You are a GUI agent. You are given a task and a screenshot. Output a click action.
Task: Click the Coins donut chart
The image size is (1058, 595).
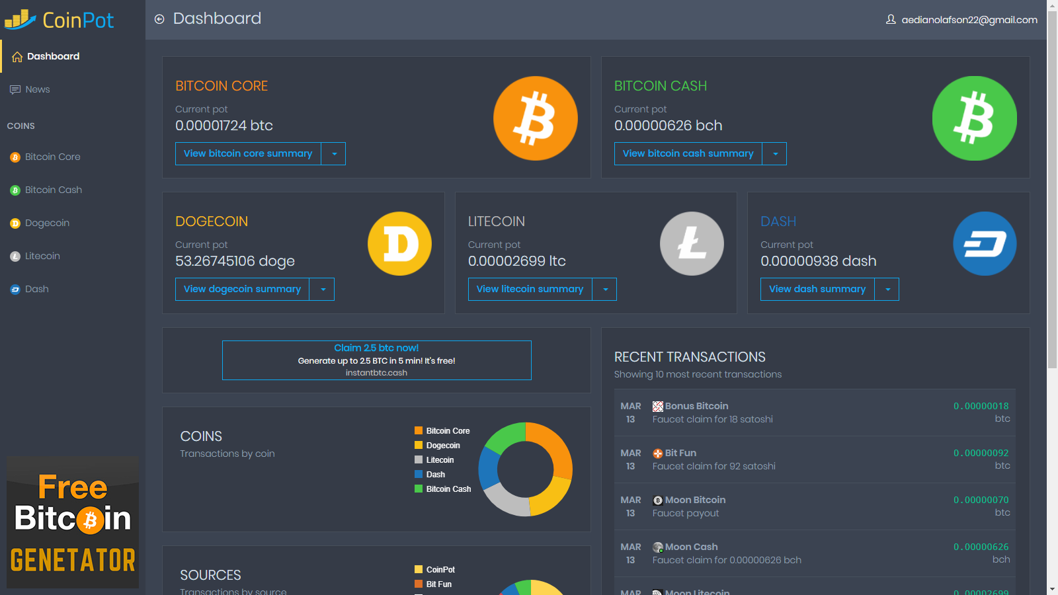point(525,469)
